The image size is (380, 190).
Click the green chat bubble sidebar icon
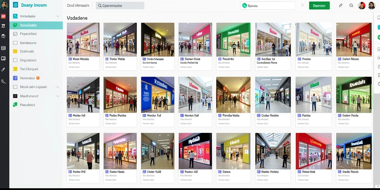coord(15,105)
